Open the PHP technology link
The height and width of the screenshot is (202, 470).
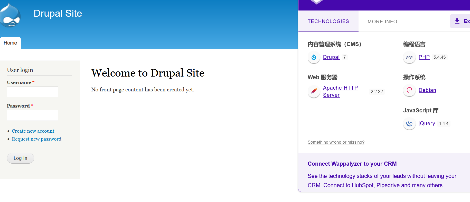(x=424, y=57)
